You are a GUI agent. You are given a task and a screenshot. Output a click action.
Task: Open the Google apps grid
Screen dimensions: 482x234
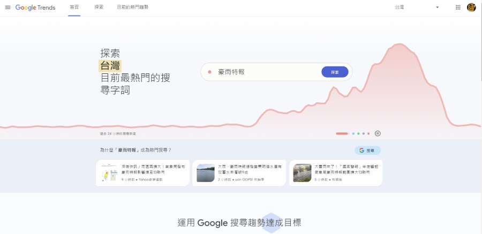pyautogui.click(x=458, y=7)
